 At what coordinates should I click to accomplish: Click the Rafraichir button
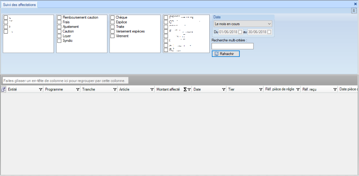point(226,54)
